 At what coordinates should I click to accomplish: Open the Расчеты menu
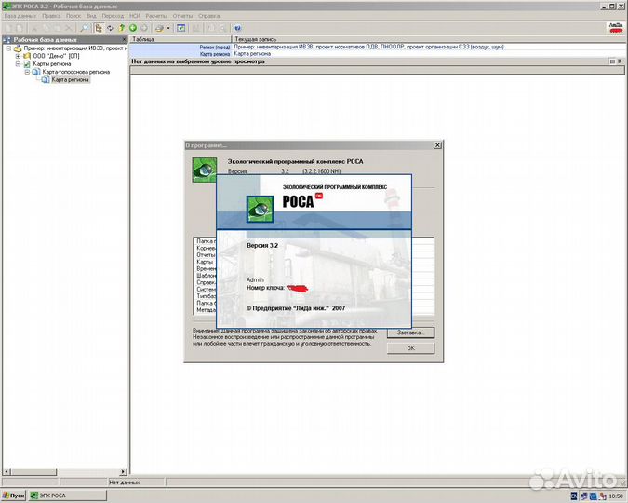(155, 16)
